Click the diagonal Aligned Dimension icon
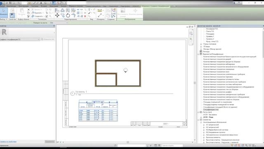 [x=100, y=16]
